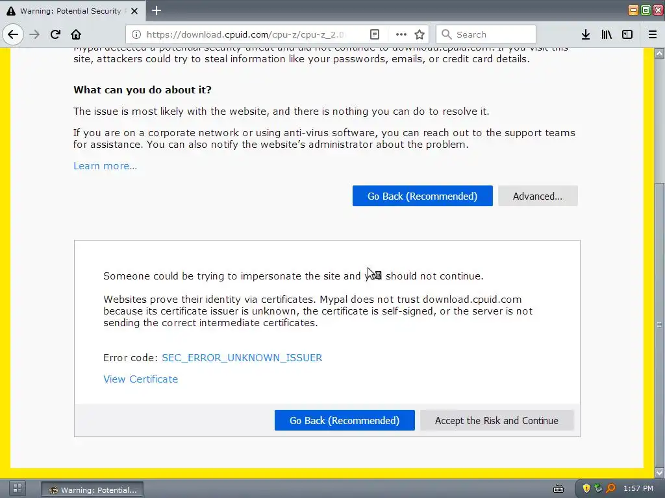Toggle the sidebar icon
The width and height of the screenshot is (665, 498).
627,34
